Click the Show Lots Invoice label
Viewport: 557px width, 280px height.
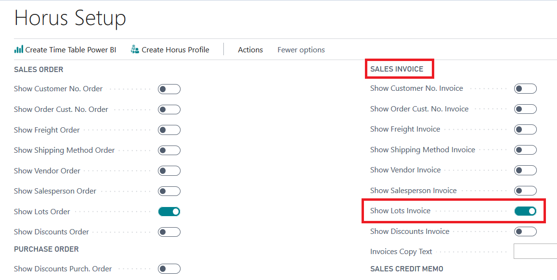401,211
